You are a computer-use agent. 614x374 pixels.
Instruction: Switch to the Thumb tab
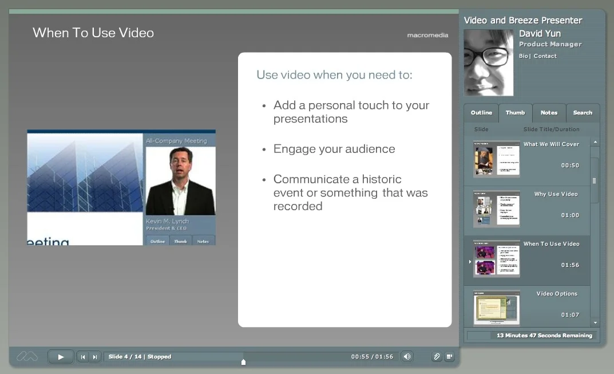point(515,113)
